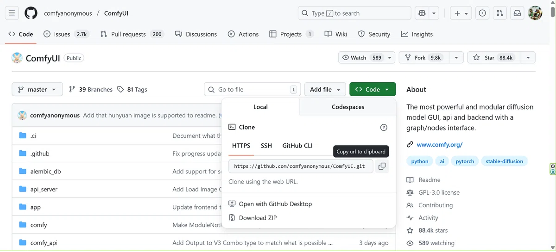
Task: Select the Local tab in clone popup
Action: coord(260,107)
